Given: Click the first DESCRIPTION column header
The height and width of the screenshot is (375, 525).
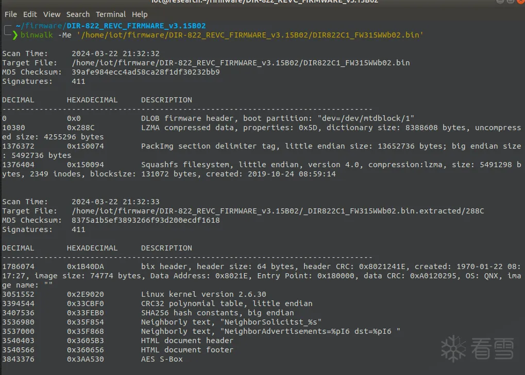Looking at the screenshot, I should click(x=166, y=100).
